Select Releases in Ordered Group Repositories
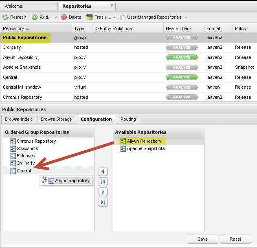Viewport: 257px width, 248px height. point(26,156)
